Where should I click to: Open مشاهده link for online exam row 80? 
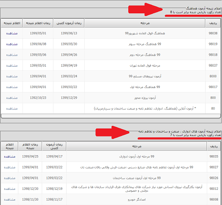[12, 109]
